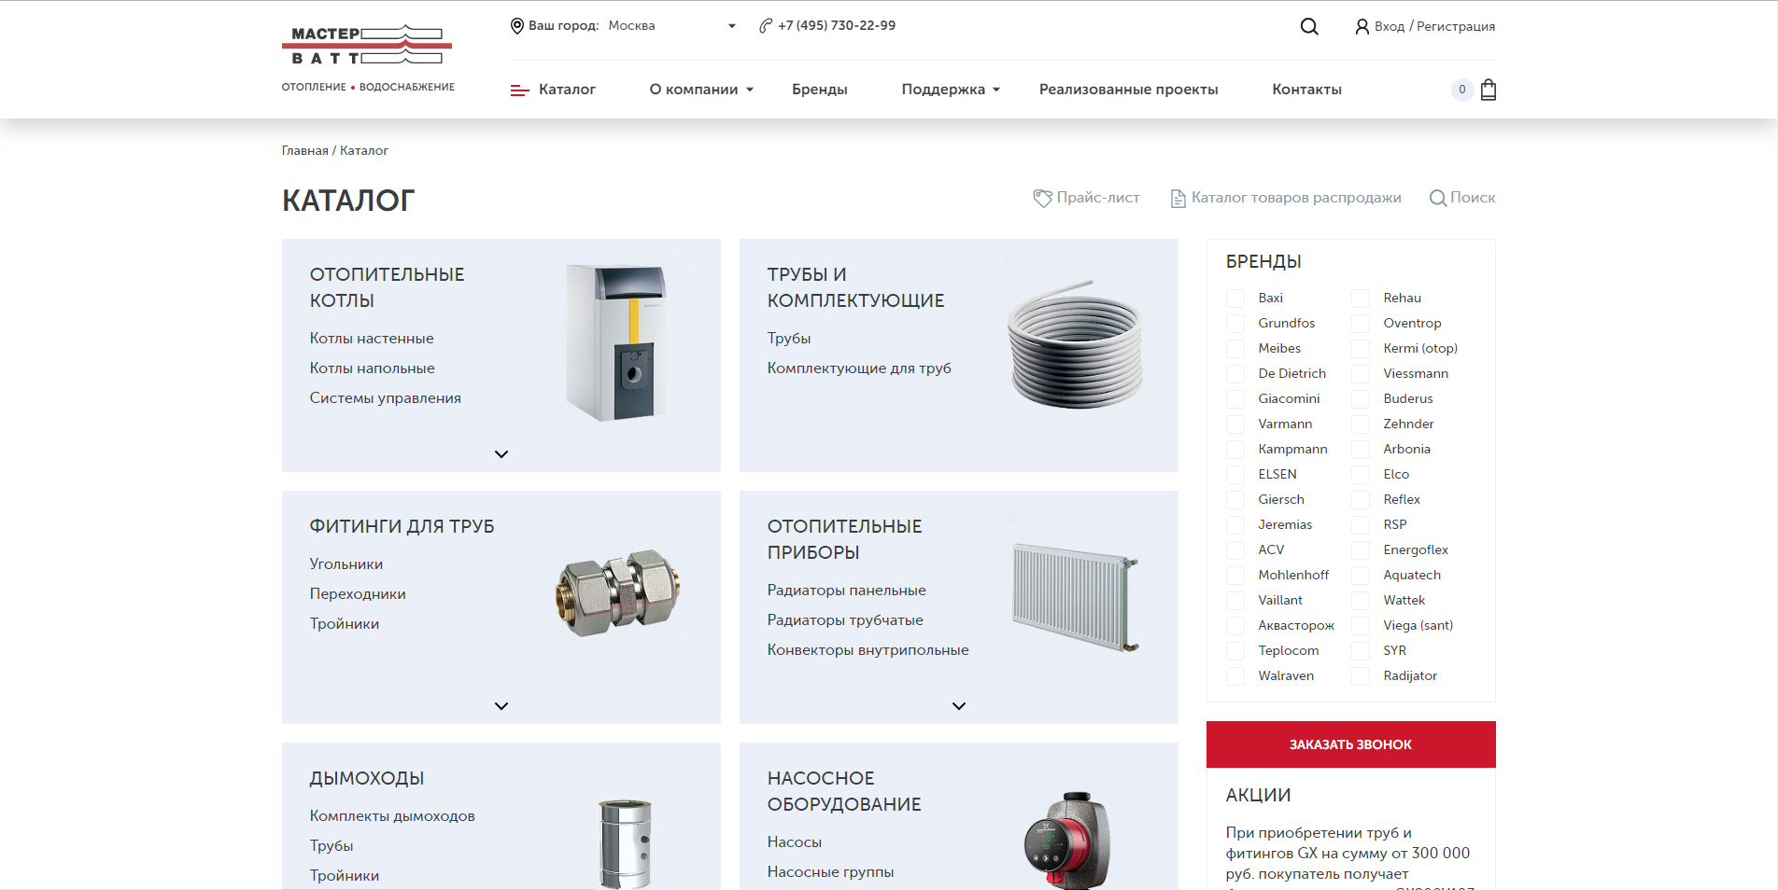1778x890 pixels.
Task: Click the Каталог hamburger menu icon
Action: pyautogui.click(x=519, y=90)
